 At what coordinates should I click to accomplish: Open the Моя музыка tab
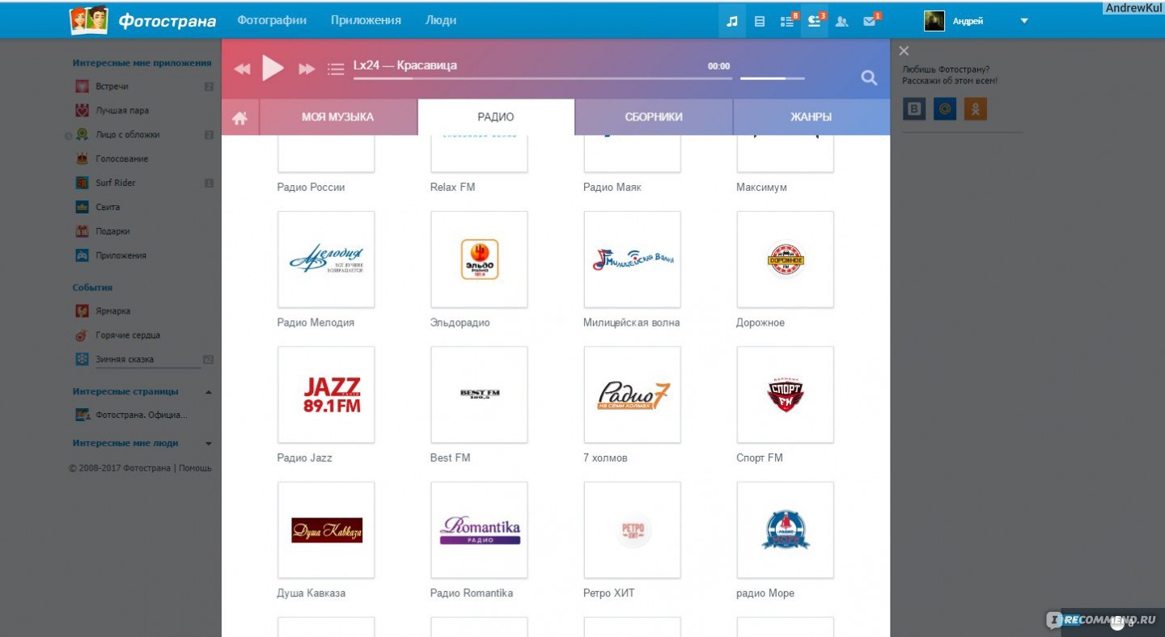pos(338,117)
